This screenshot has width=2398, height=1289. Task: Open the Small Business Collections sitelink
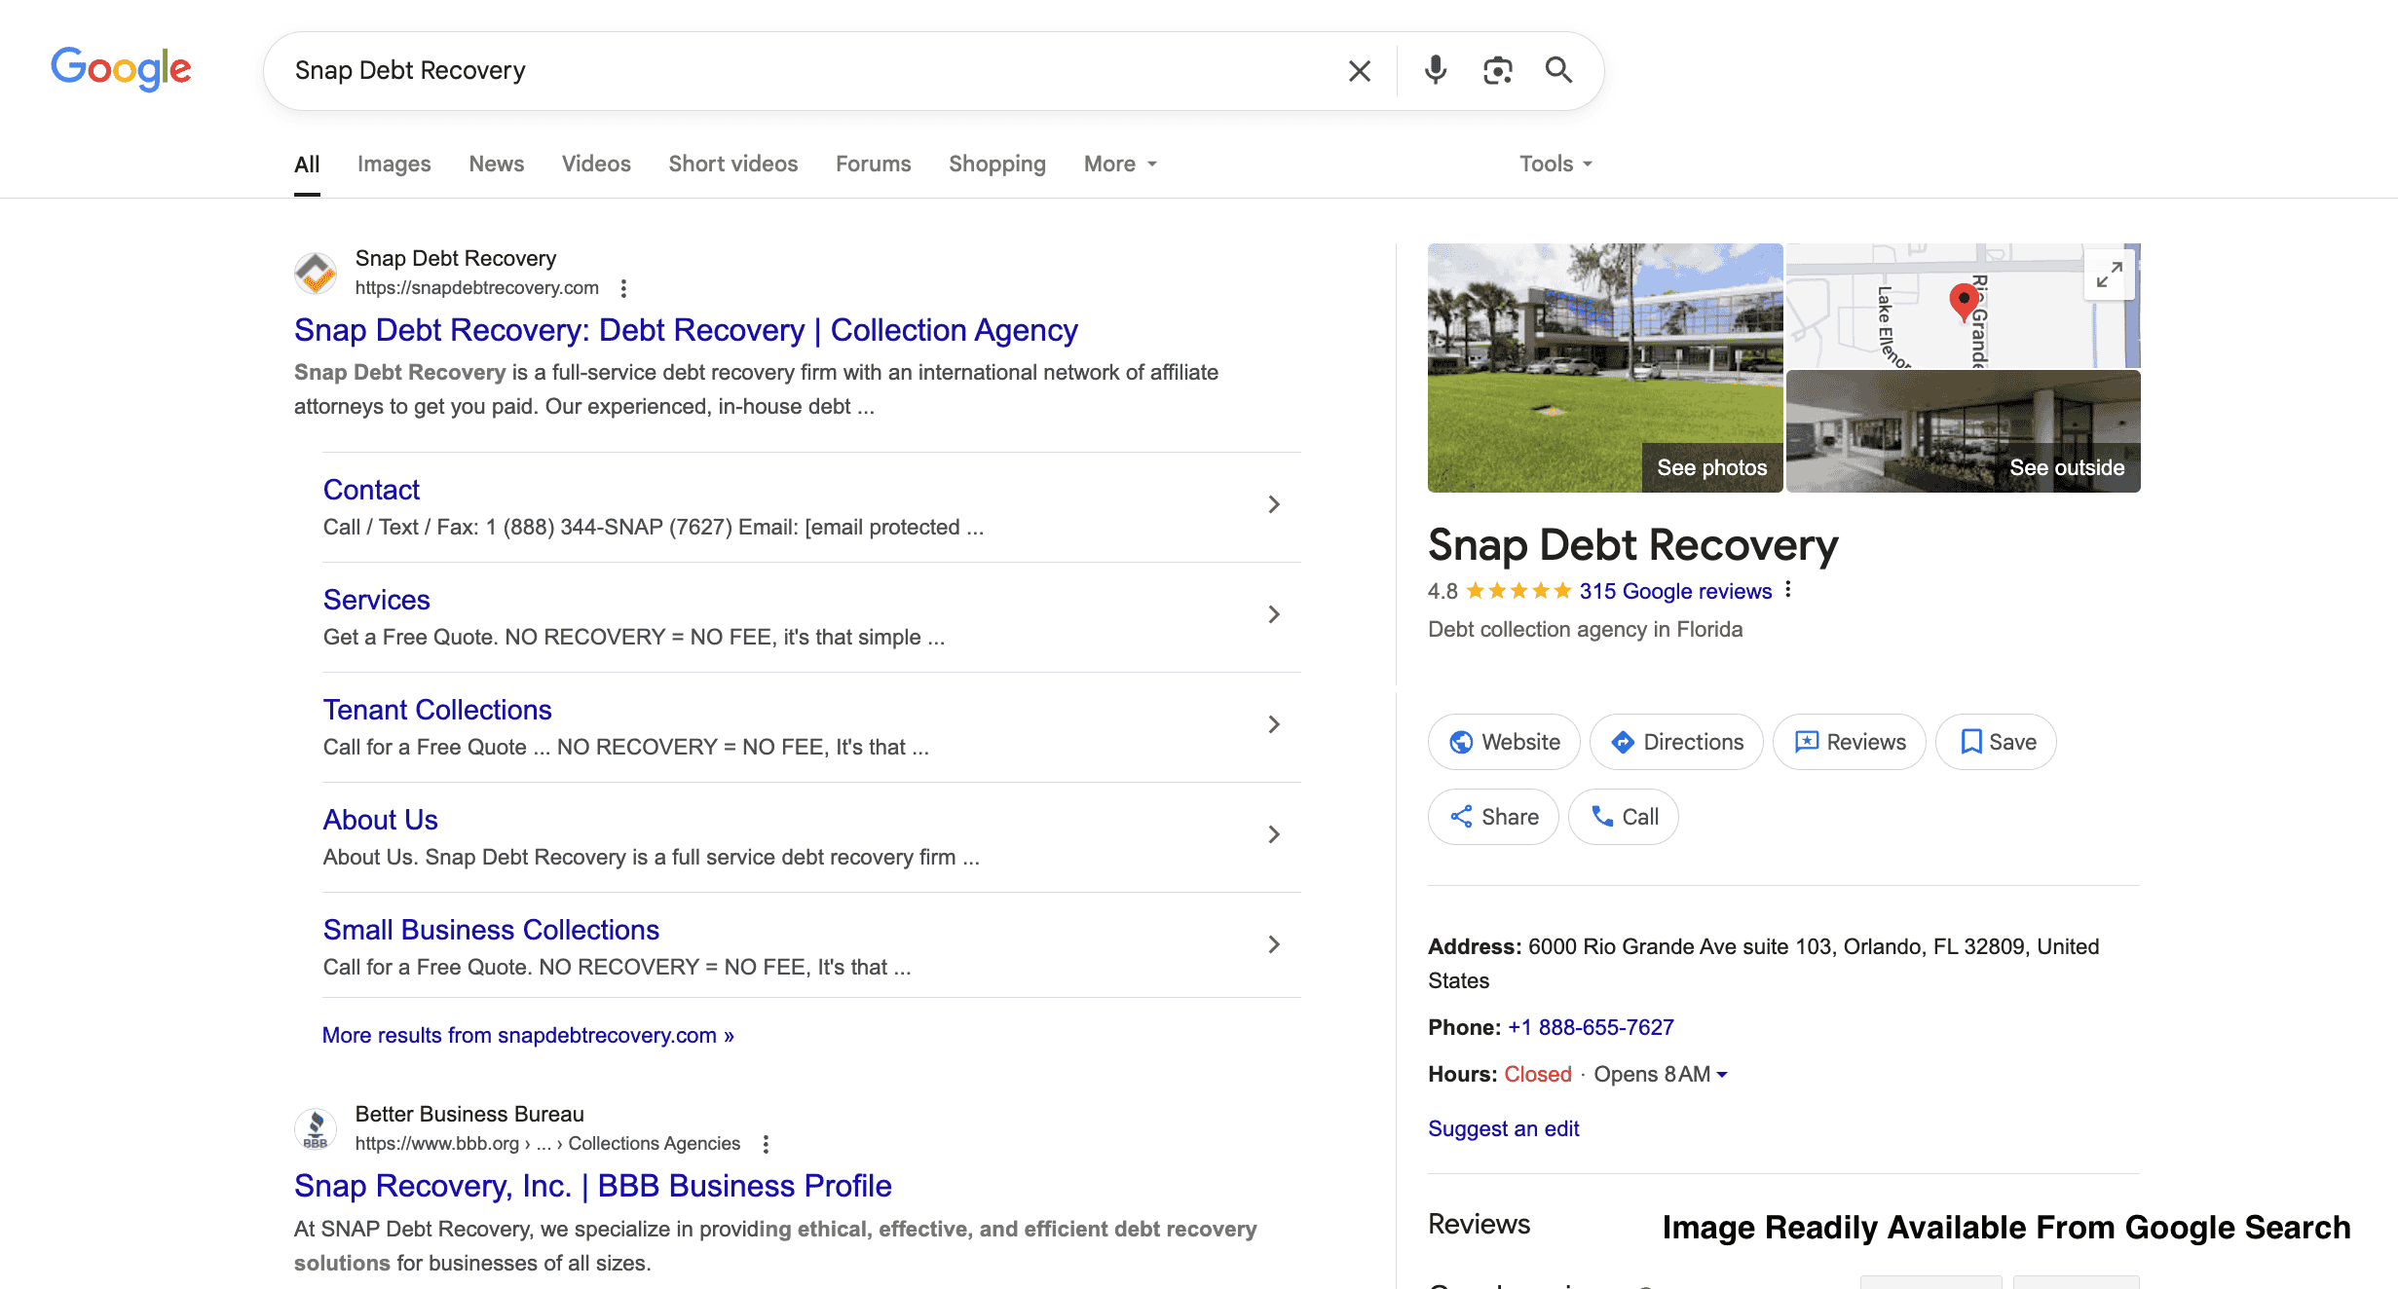point(491,930)
